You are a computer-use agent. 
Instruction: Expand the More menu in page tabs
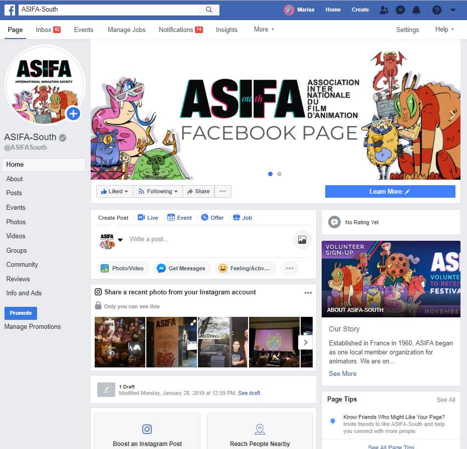(264, 30)
